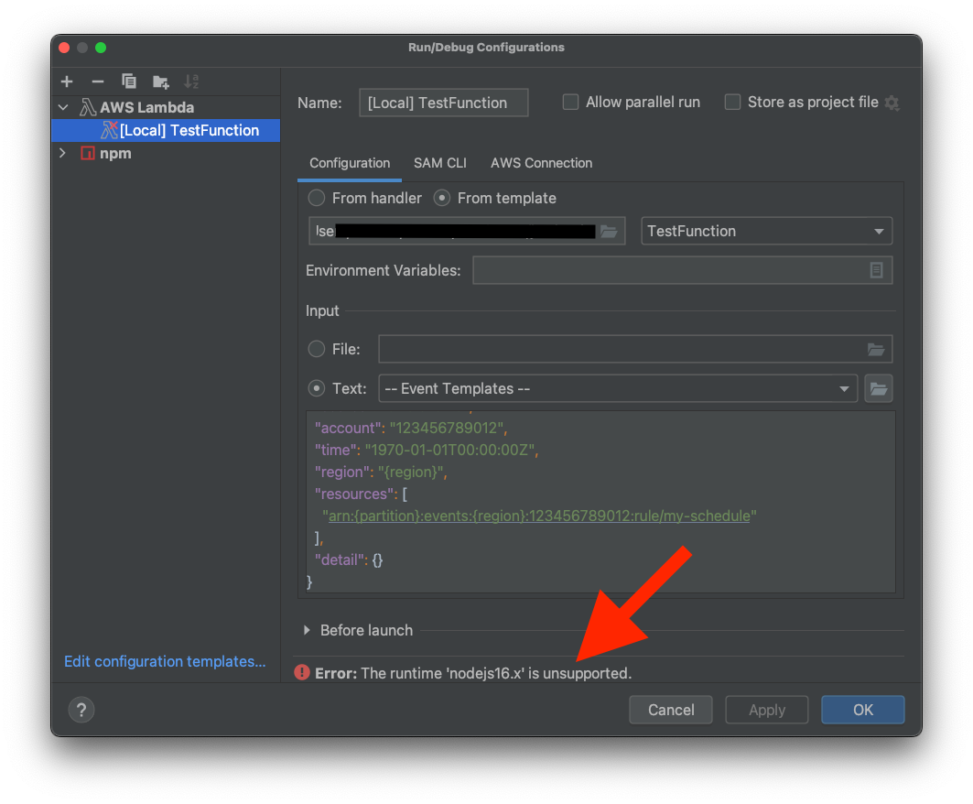The image size is (973, 804).
Task: Click the Cancel button
Action: click(x=671, y=710)
